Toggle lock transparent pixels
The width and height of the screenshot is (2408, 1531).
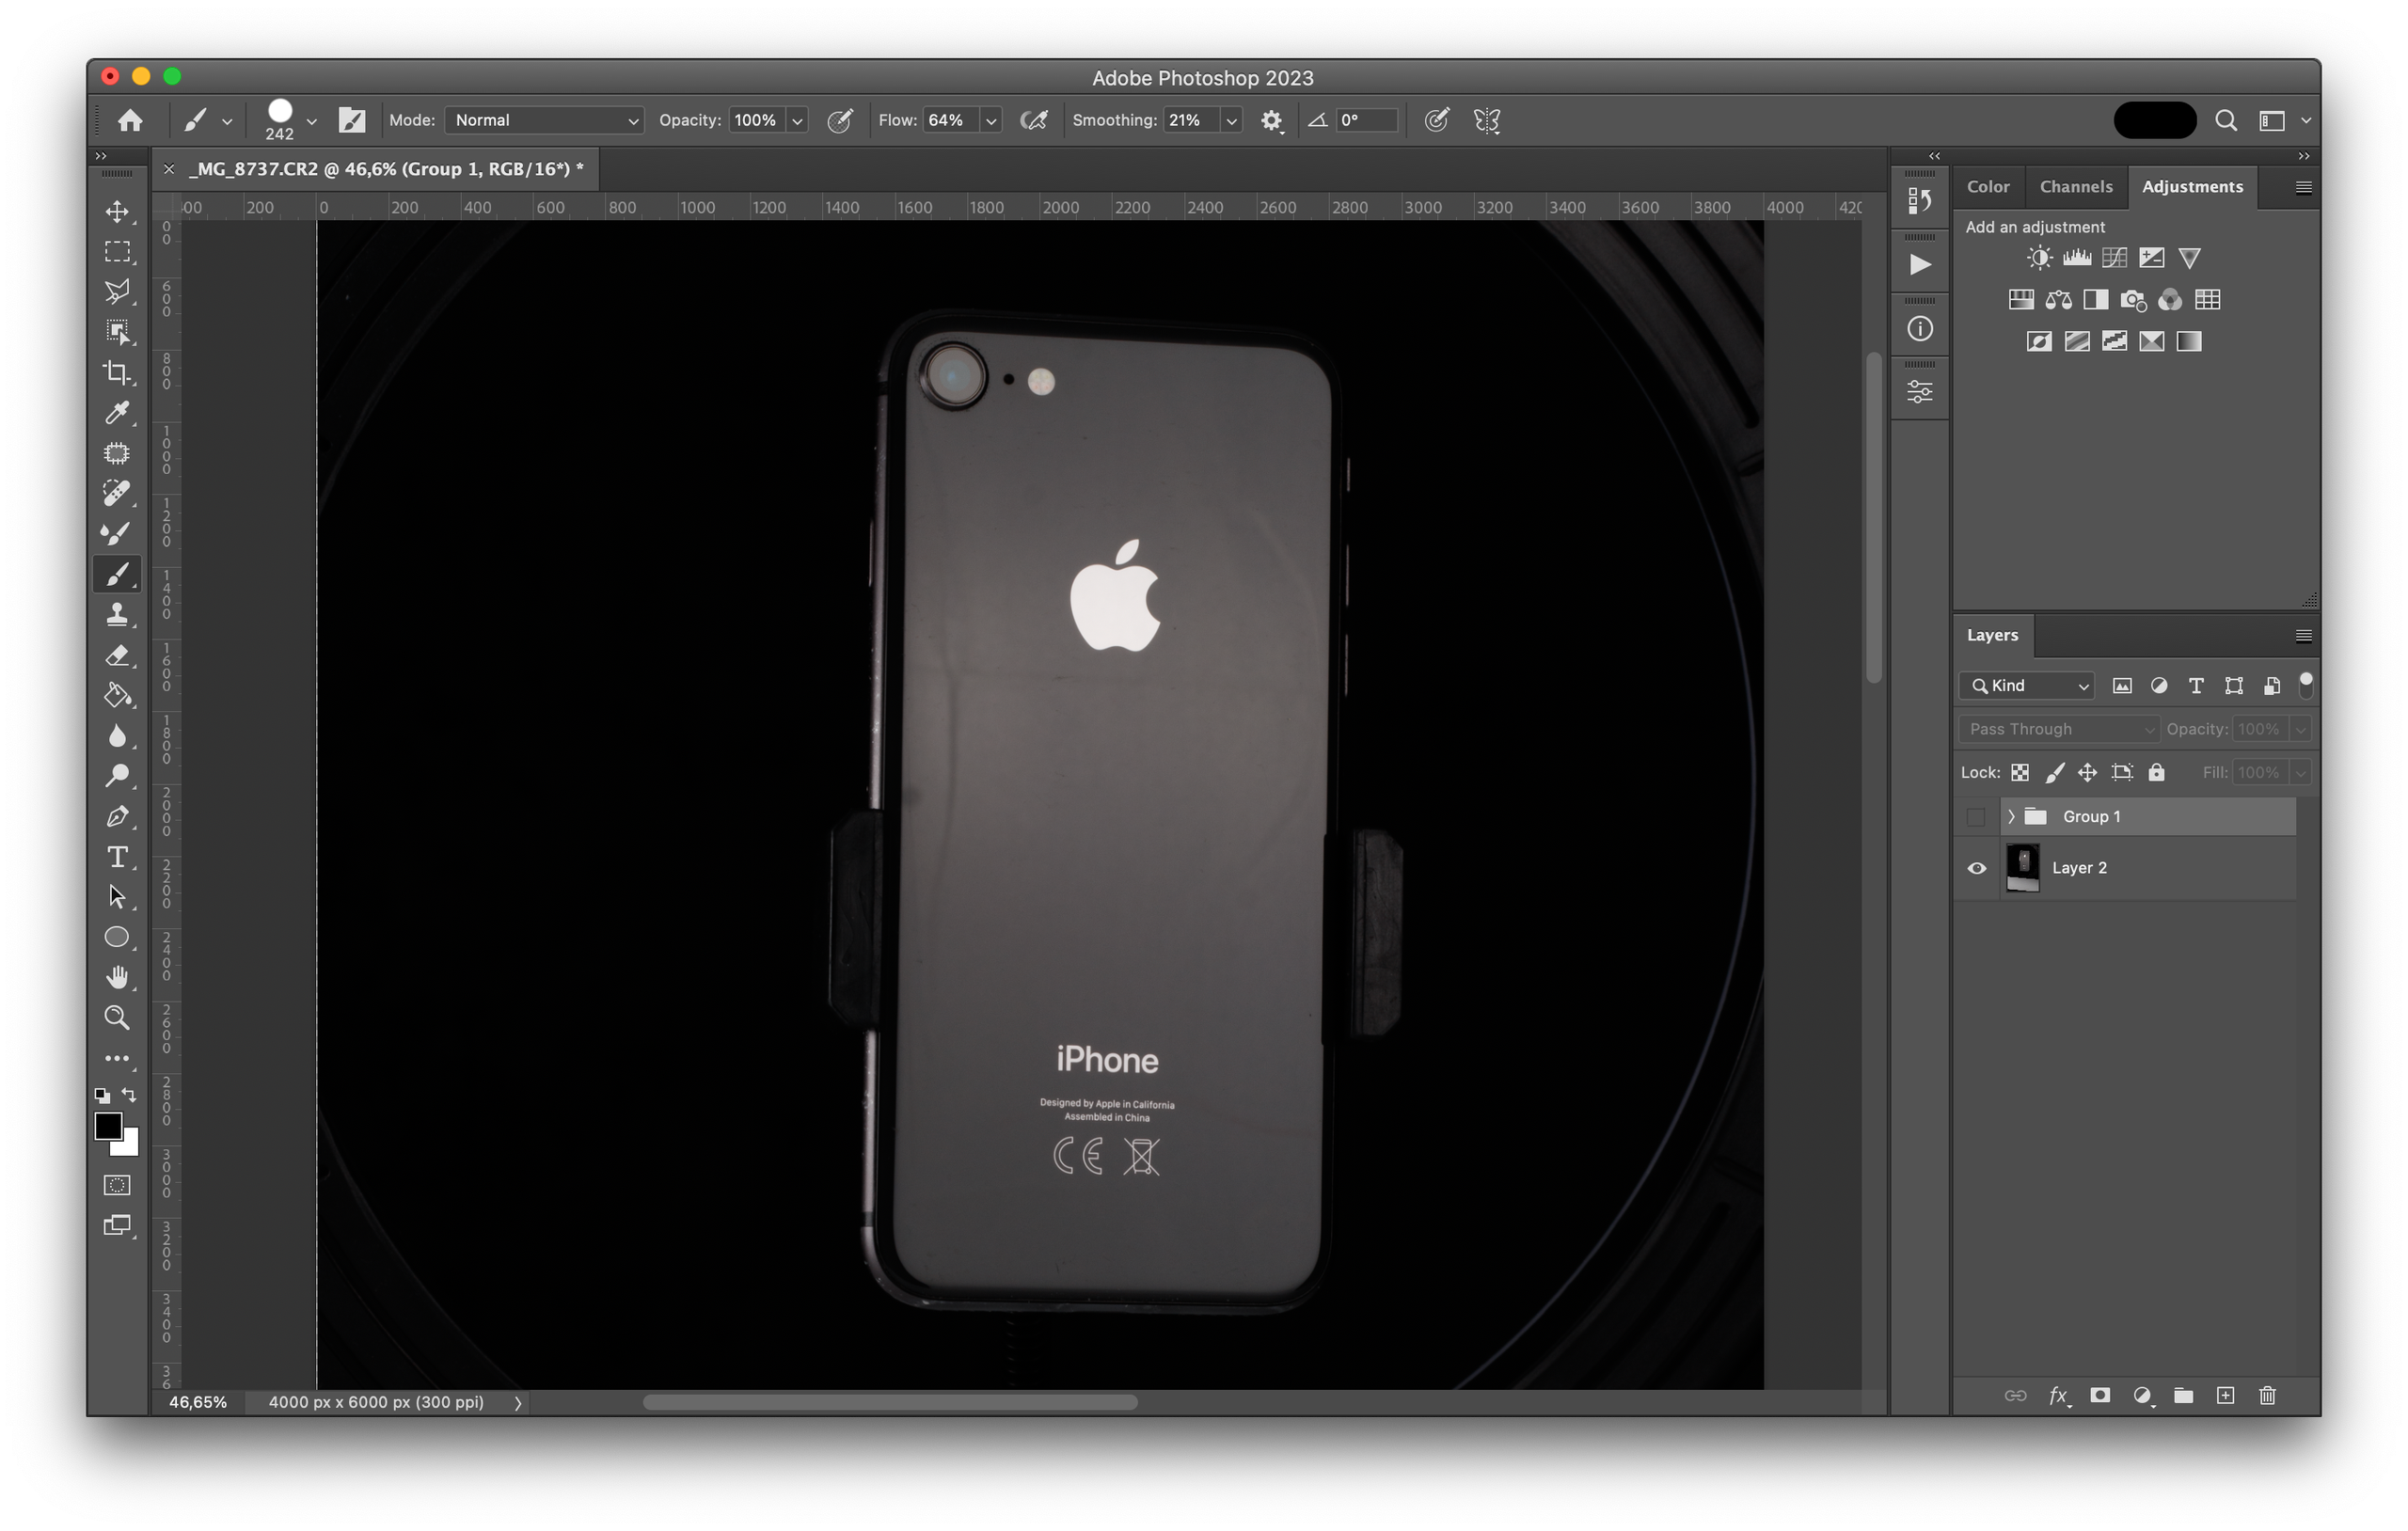coord(2020,772)
